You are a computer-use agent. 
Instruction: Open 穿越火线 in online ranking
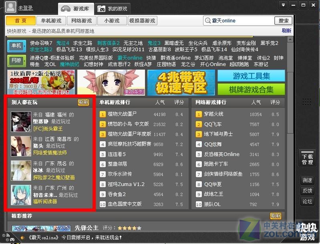213,114
